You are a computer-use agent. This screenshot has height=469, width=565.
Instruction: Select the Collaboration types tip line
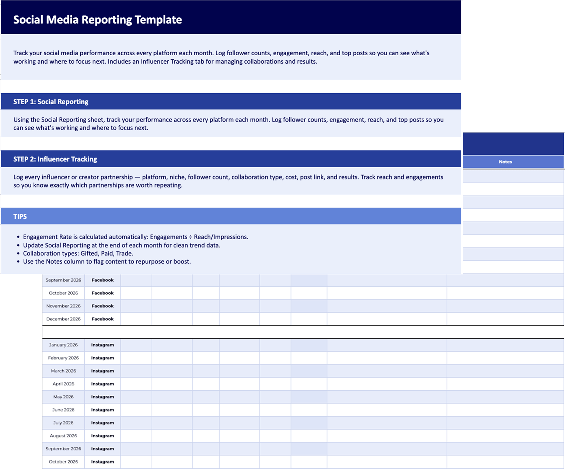click(x=78, y=253)
